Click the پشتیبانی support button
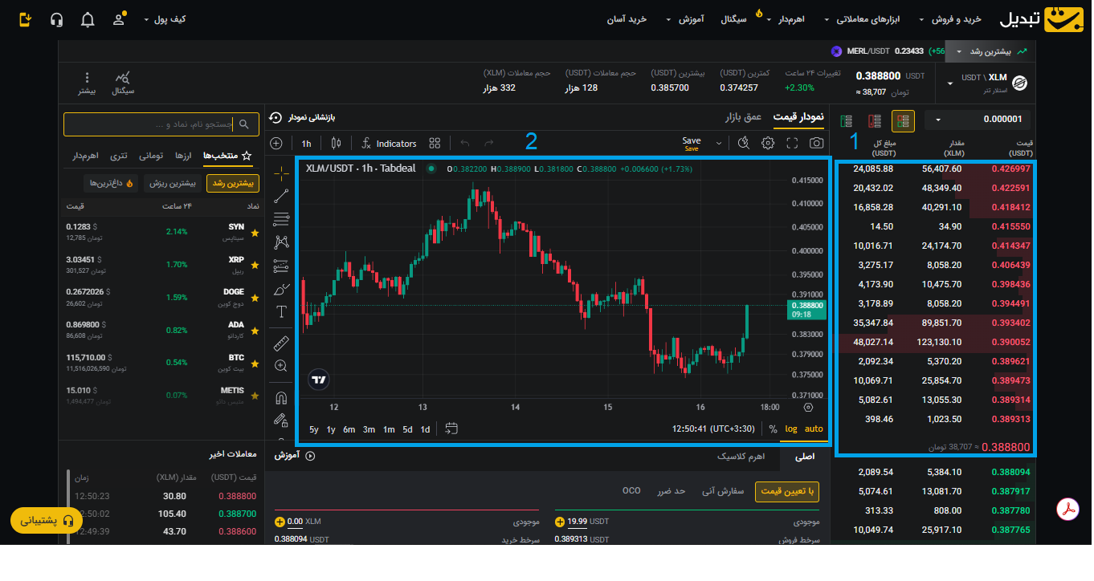Screen dimensions: 1094x581 [46, 520]
